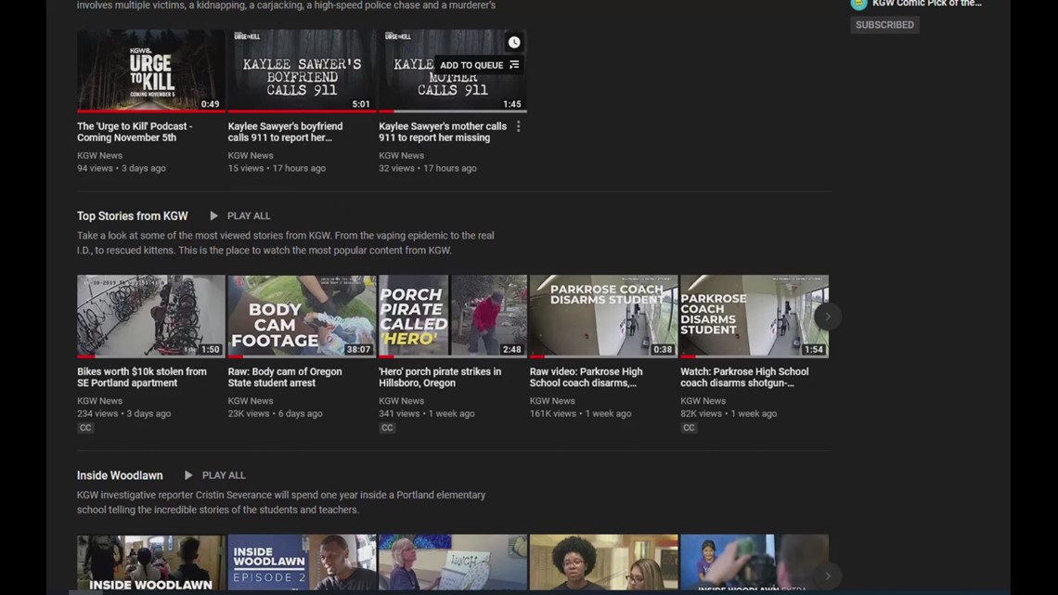Open the Body Cam Footage video thumbnail

coord(301,316)
